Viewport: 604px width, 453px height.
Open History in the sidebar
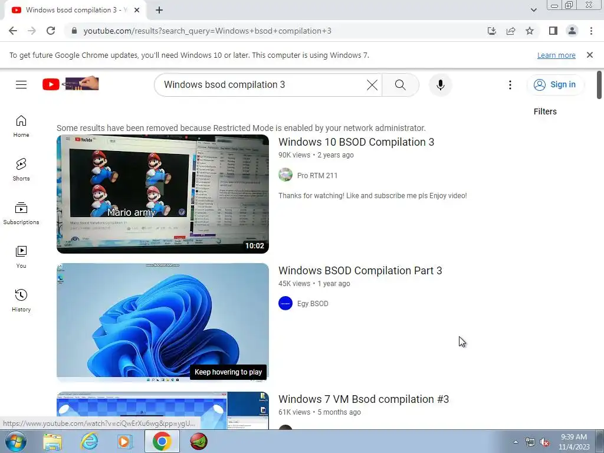(x=21, y=301)
